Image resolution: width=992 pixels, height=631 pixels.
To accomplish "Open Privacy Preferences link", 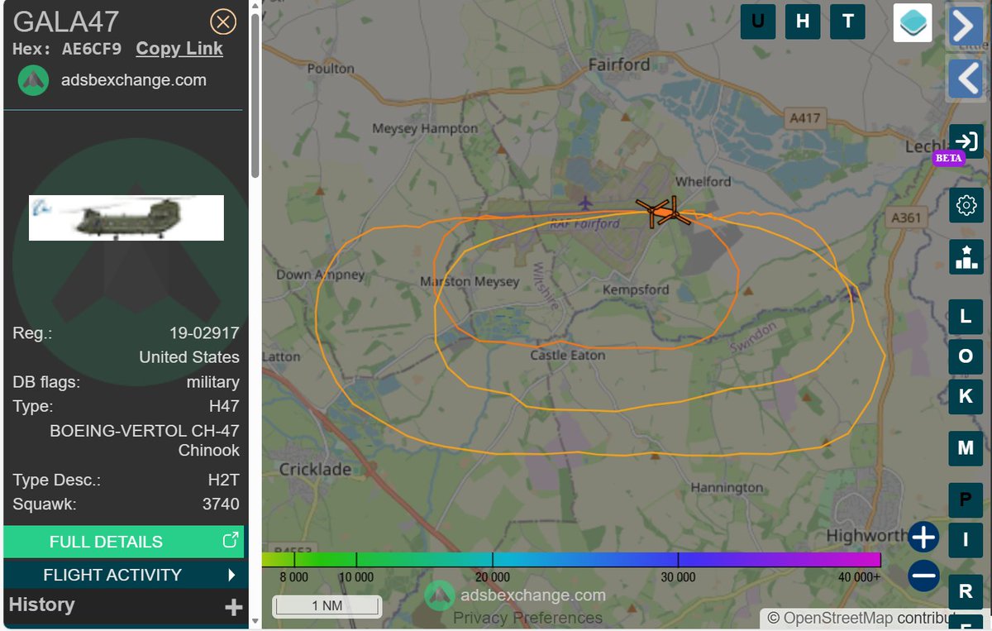I will click(527, 618).
